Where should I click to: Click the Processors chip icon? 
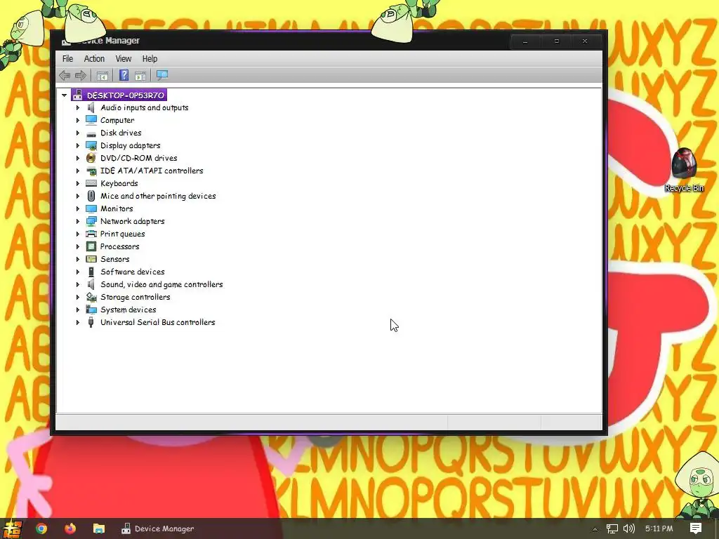coord(91,246)
